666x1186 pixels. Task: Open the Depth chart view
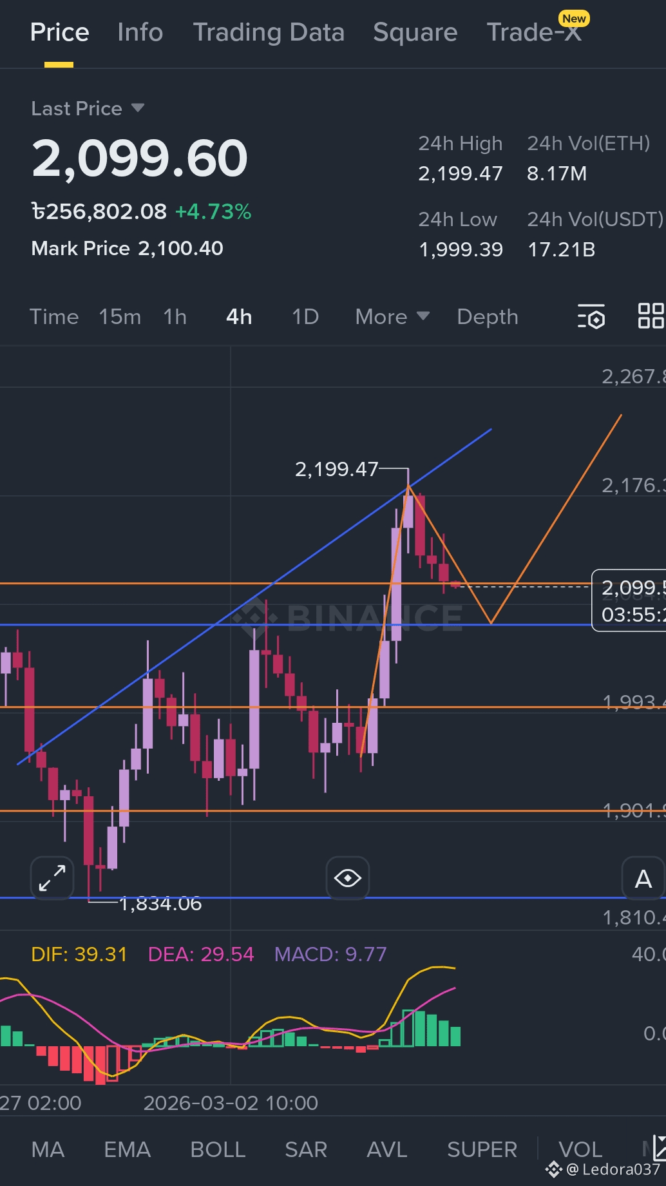click(488, 316)
